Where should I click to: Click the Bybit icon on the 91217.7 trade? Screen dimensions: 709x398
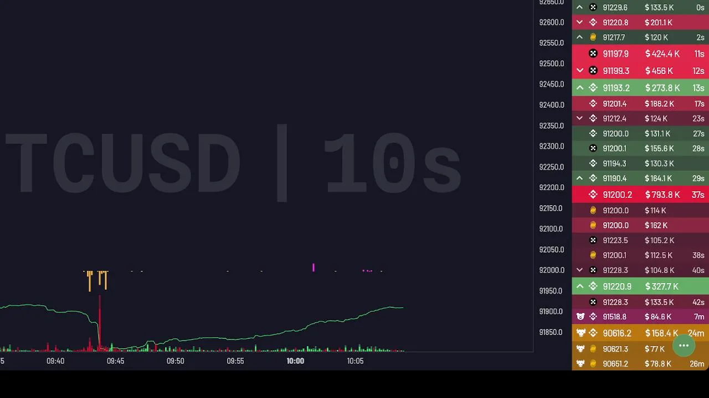[593, 38]
